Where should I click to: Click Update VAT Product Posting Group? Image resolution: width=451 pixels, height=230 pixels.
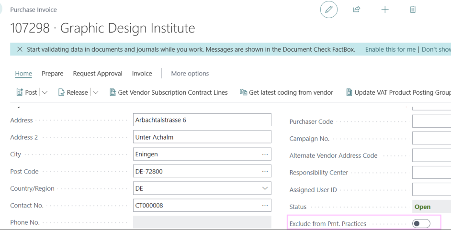click(x=398, y=92)
